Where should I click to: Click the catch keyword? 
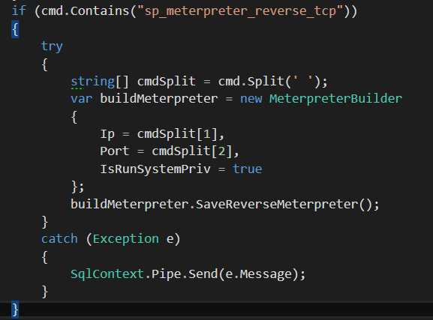coord(59,239)
